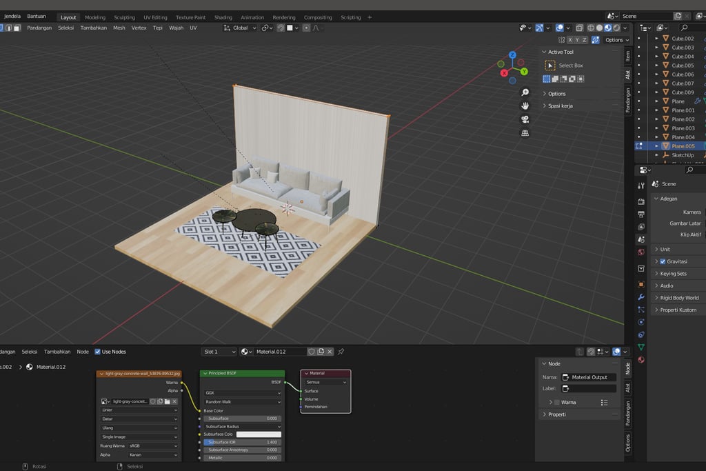Open the UV Editing workspace tab
This screenshot has width=706, height=471.
click(155, 17)
